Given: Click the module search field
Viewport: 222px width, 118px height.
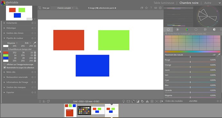Looking at the screenshot, I should 192,34.
